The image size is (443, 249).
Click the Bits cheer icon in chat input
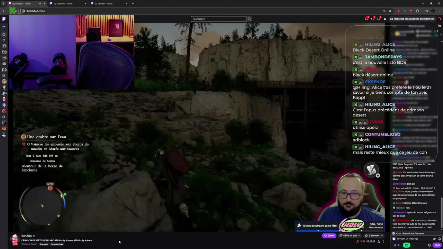434,239
